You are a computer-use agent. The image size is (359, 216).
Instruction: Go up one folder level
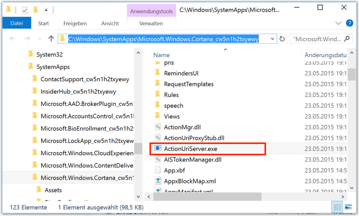(51, 39)
